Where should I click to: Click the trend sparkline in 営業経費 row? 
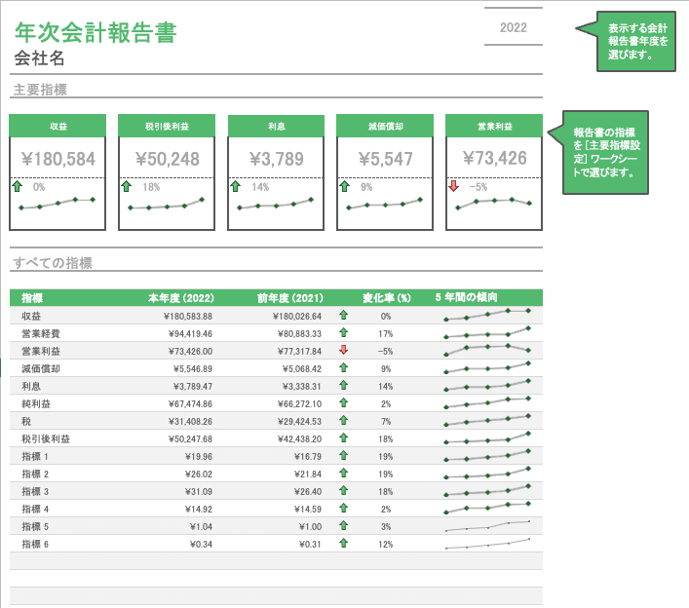[487, 332]
